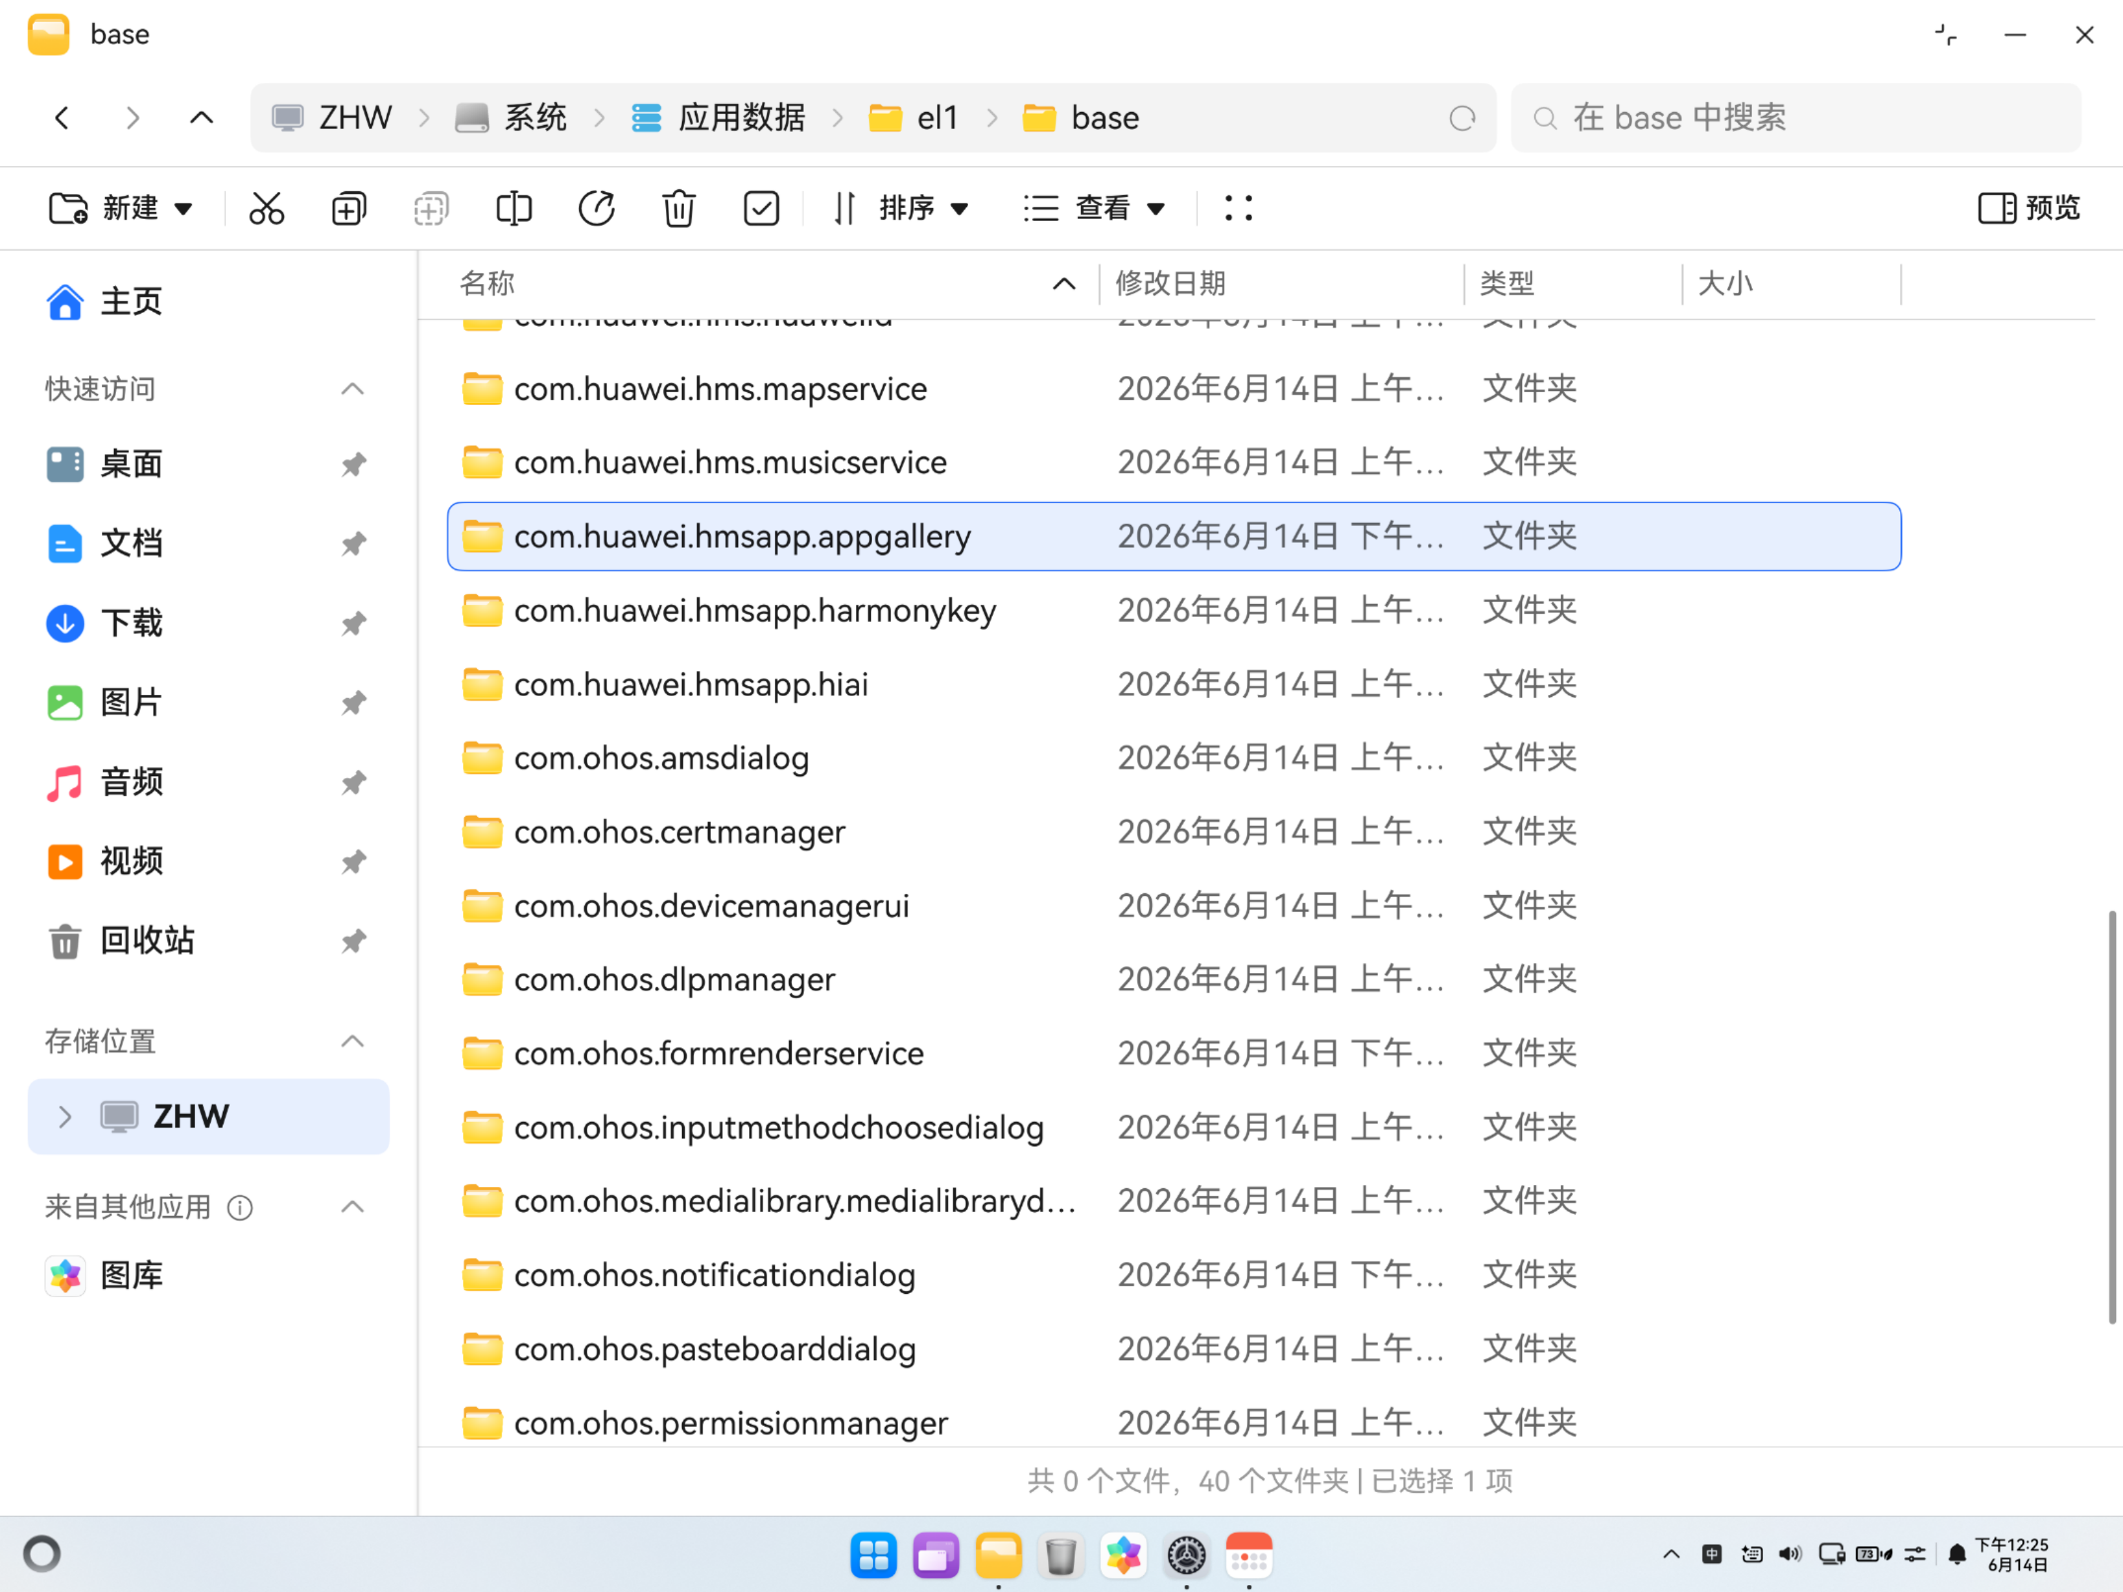Open the notification bell in the tray
Image resolution: width=2123 pixels, height=1592 pixels.
[x=1957, y=1553]
